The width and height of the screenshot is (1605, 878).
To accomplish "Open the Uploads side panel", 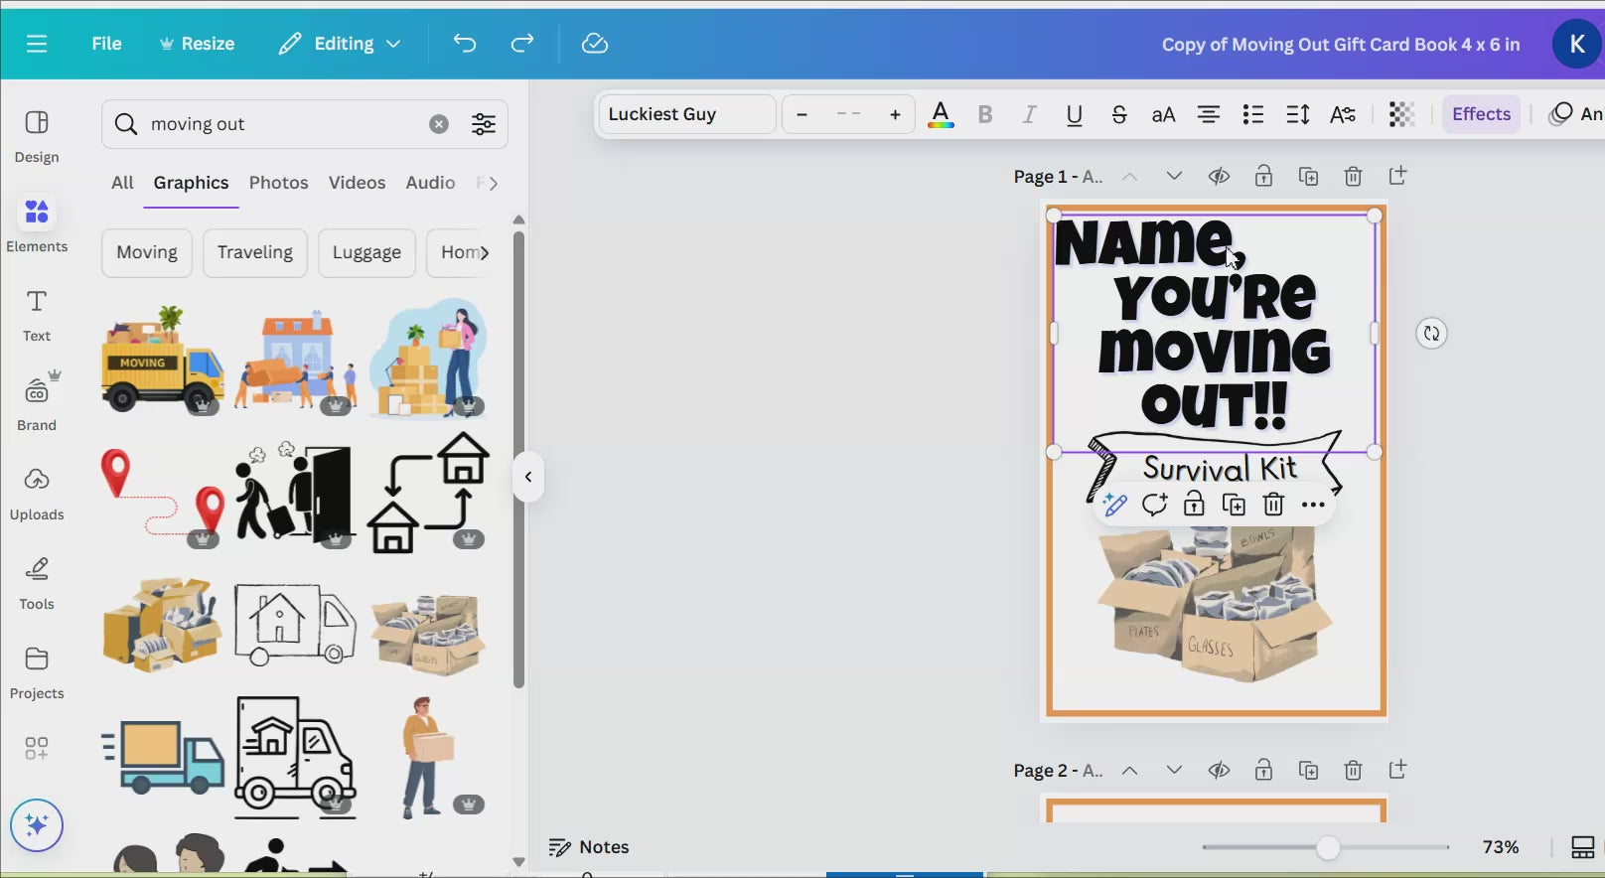I will [x=37, y=494].
